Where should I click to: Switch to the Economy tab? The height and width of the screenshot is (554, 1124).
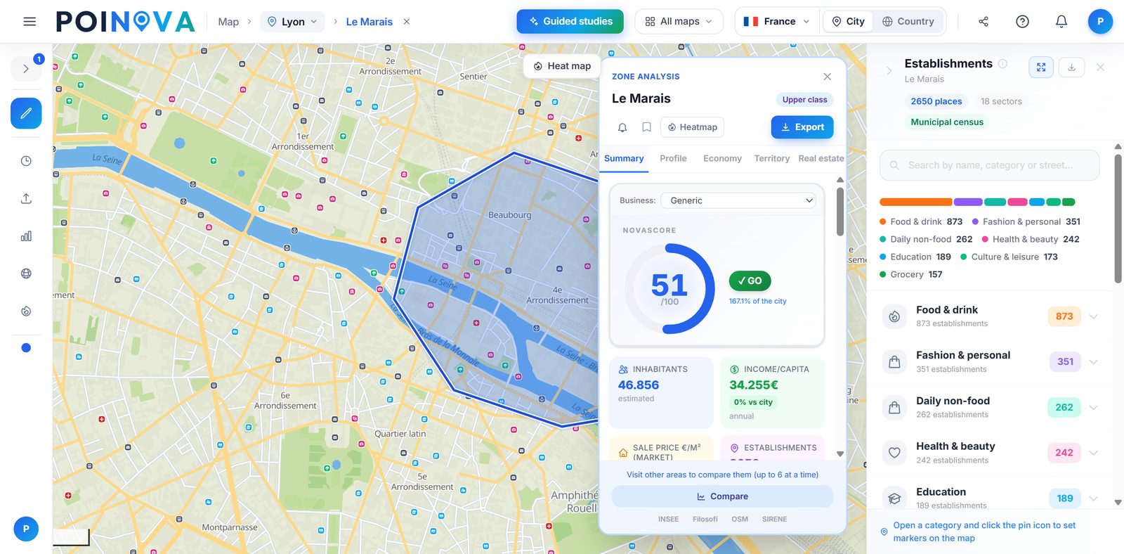(x=722, y=158)
